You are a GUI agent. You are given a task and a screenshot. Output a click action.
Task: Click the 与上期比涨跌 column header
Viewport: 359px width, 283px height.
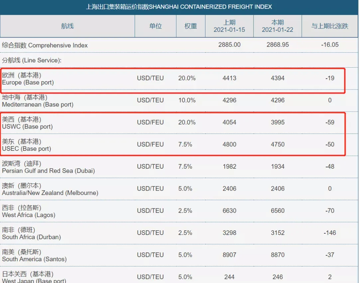330,26
